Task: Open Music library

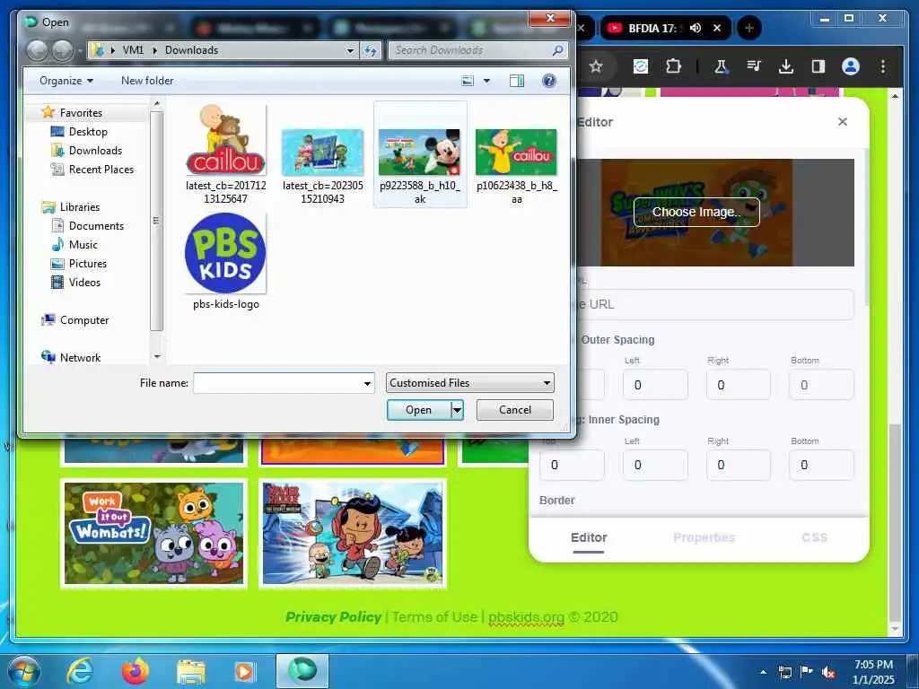Action: pyautogui.click(x=83, y=244)
